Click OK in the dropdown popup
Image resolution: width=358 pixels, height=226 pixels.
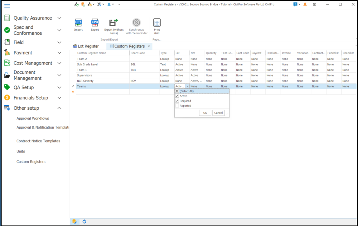[x=205, y=113]
